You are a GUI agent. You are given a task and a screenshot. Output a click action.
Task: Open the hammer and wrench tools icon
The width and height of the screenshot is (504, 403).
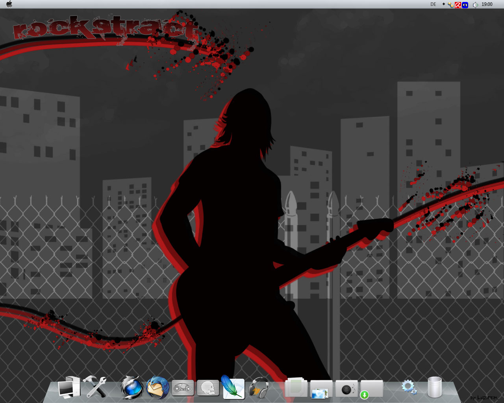(x=94, y=387)
